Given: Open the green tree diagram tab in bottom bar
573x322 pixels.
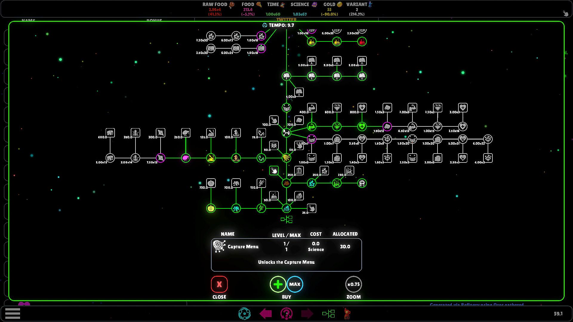Looking at the screenshot, I should click(328, 313).
